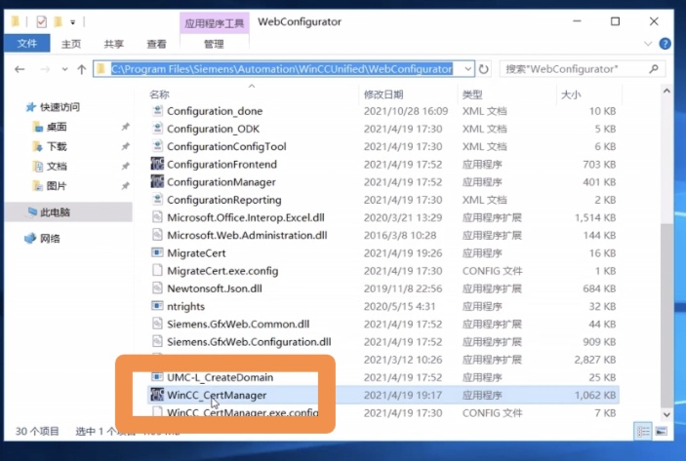Expand the ribbon with the chevron
Viewport: 686px width, 461px height.
pyautogui.click(x=648, y=44)
